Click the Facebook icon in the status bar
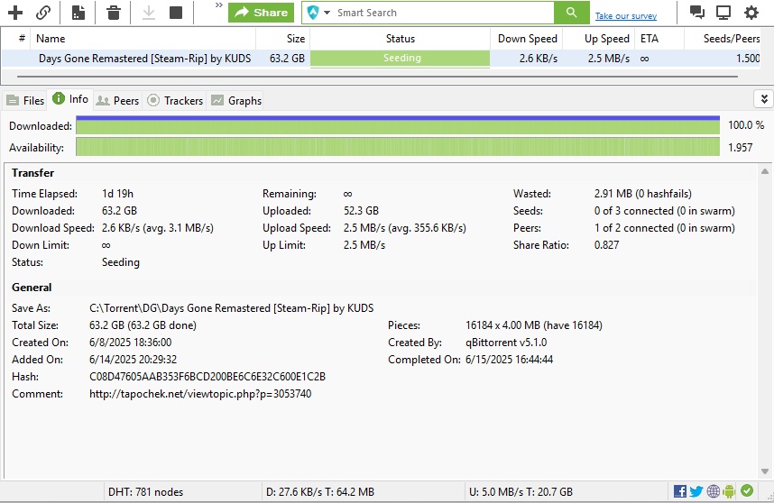The image size is (774, 503). pos(679,491)
